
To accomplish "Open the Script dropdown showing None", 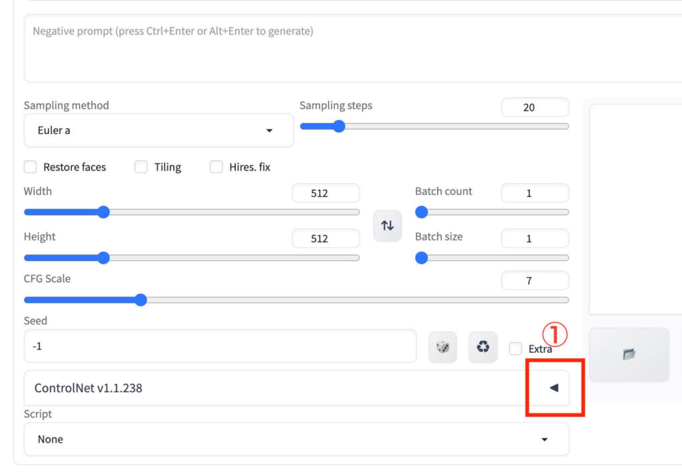I will [x=296, y=439].
